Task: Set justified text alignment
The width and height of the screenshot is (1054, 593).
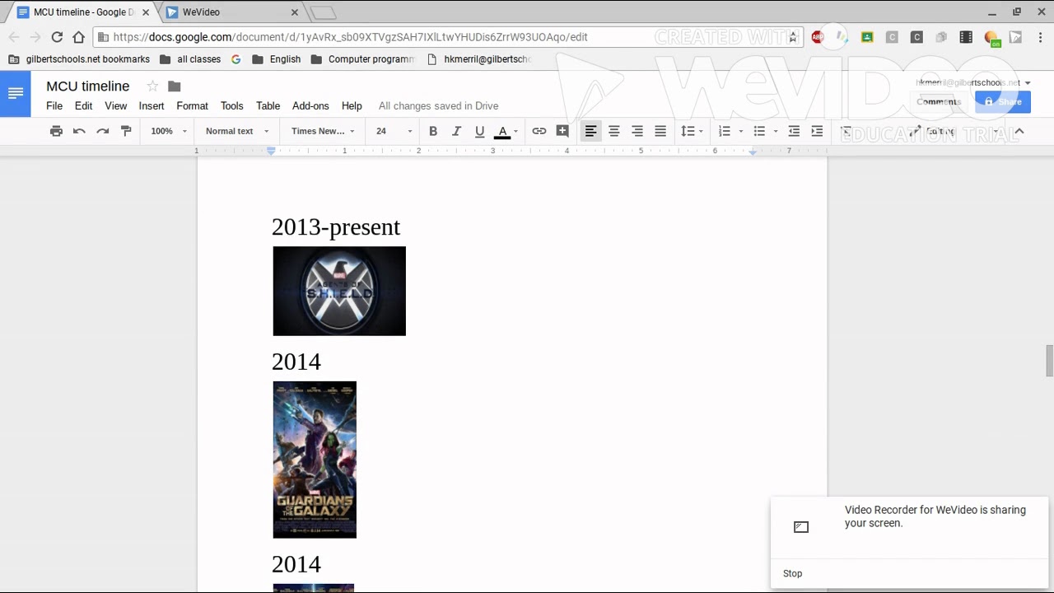Action: tap(660, 131)
